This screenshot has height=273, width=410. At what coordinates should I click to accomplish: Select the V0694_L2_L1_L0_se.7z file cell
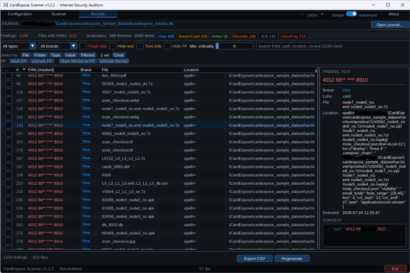[x=124, y=191]
